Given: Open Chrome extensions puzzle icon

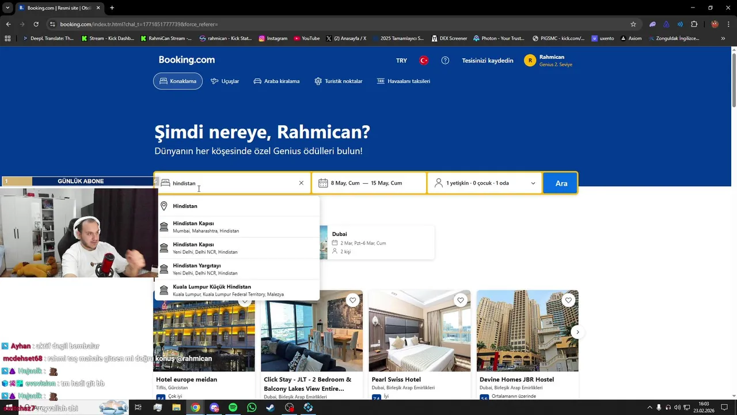Looking at the screenshot, I should point(694,24).
